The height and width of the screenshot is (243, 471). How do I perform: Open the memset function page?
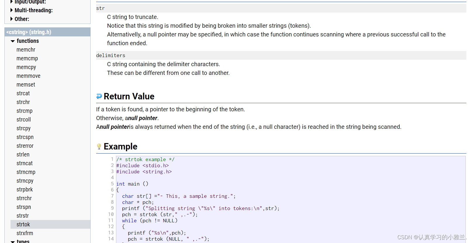[26, 85]
